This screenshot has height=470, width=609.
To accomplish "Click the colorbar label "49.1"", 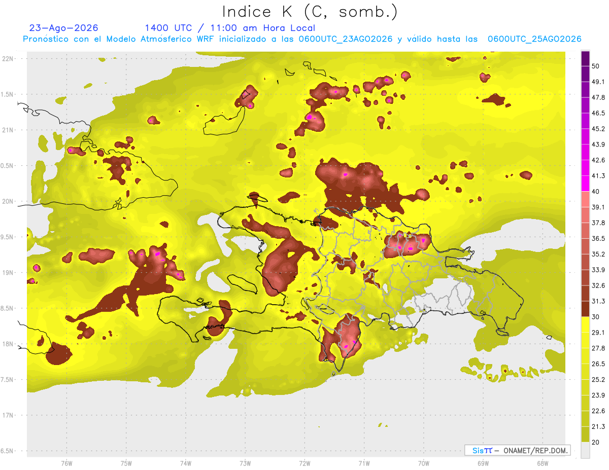I will tap(598, 82).
